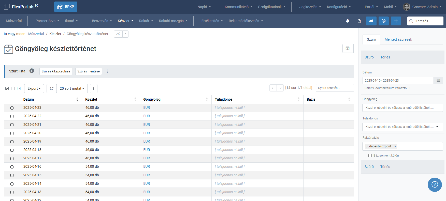Click the Műszerfal breadcrumb link
This screenshot has height=201, width=446.
point(36,34)
